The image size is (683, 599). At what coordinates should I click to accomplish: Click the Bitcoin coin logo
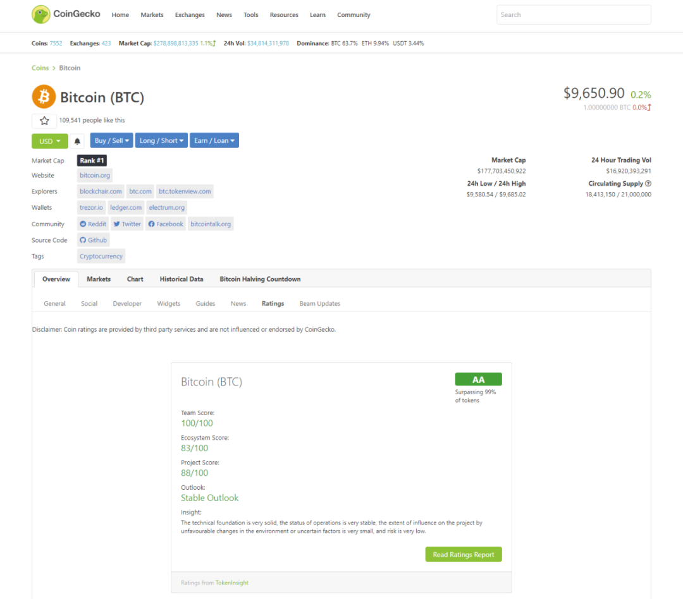pyautogui.click(x=43, y=97)
